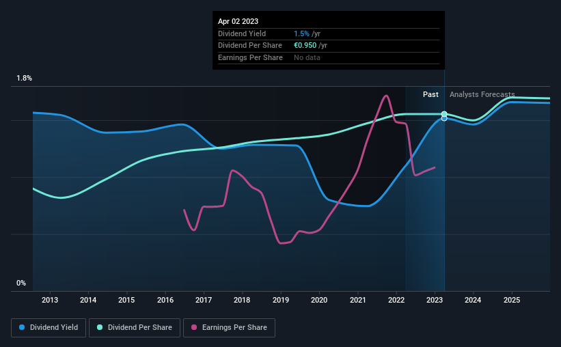This screenshot has height=347, width=561.
Task: Select the teal data point marker at Apr 2023
Action: coord(444,114)
